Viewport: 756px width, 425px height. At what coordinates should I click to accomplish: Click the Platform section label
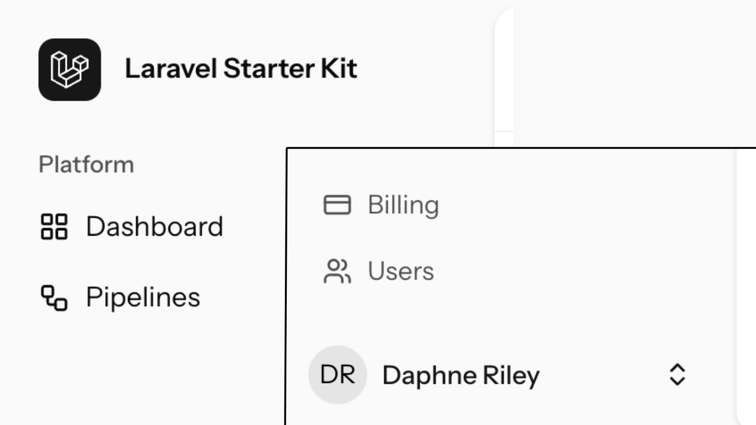tap(86, 164)
